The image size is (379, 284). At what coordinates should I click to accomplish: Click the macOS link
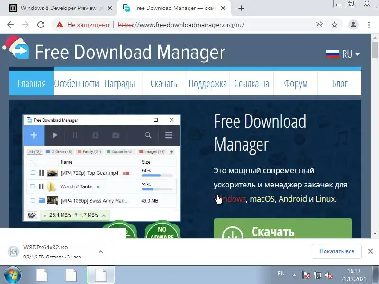[262, 199]
